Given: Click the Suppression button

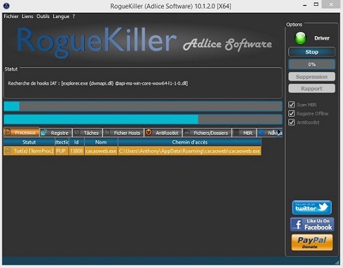Looking at the screenshot, I should [x=312, y=77].
